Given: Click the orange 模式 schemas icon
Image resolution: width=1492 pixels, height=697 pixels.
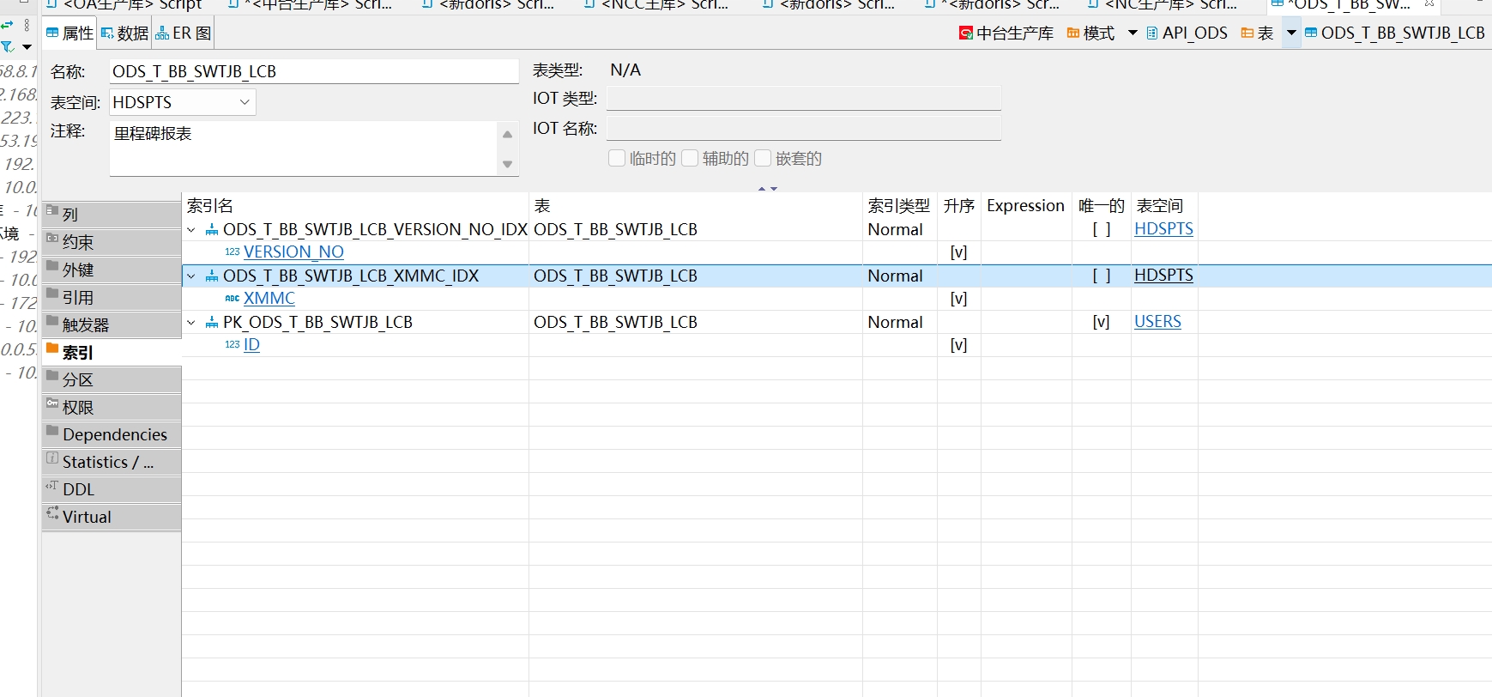Looking at the screenshot, I should click(x=1073, y=33).
